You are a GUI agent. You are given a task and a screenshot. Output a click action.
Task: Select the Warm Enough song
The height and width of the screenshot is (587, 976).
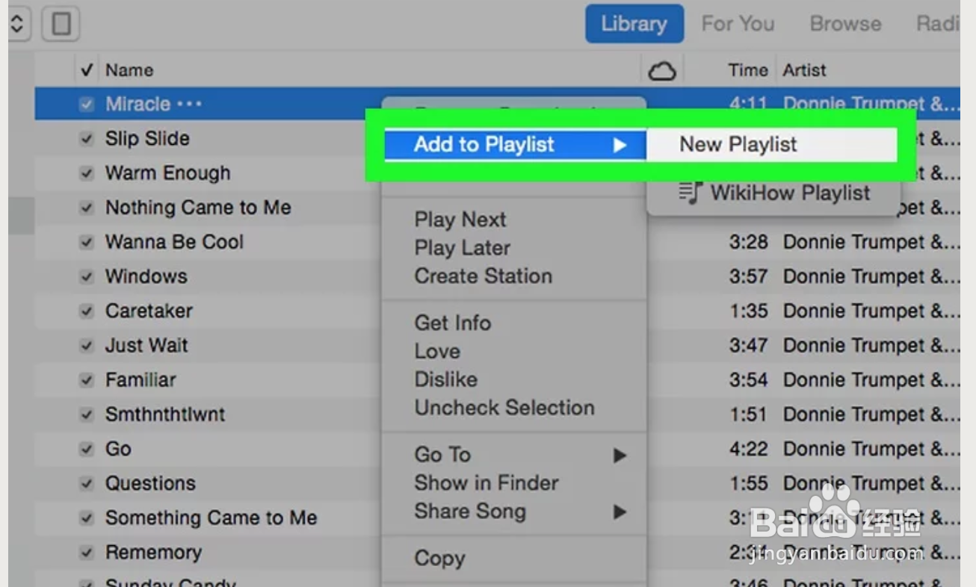(x=167, y=173)
